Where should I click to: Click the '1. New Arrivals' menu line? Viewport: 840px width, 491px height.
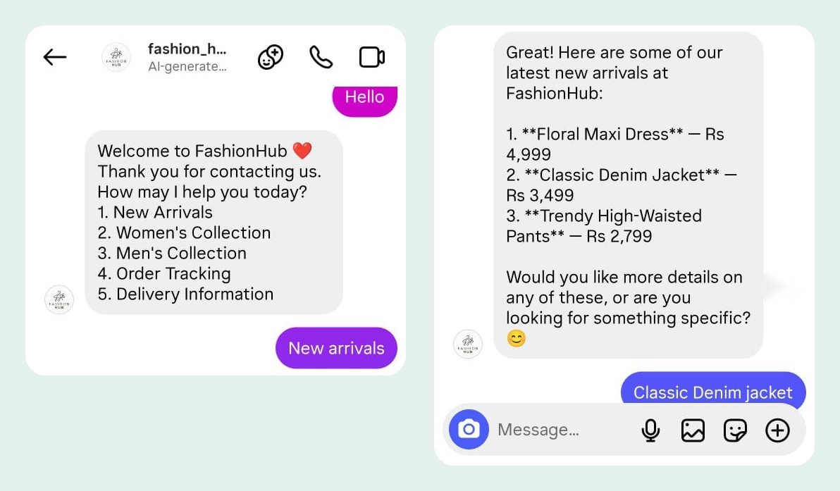click(155, 213)
